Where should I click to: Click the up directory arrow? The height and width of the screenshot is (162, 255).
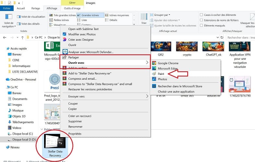pyautogui.click(x=22, y=37)
